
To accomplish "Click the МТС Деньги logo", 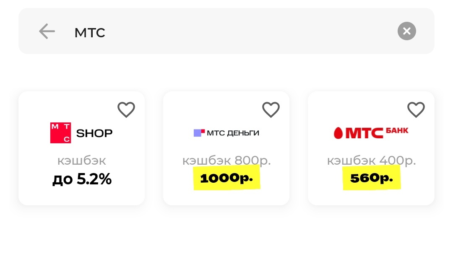I will click(x=226, y=133).
